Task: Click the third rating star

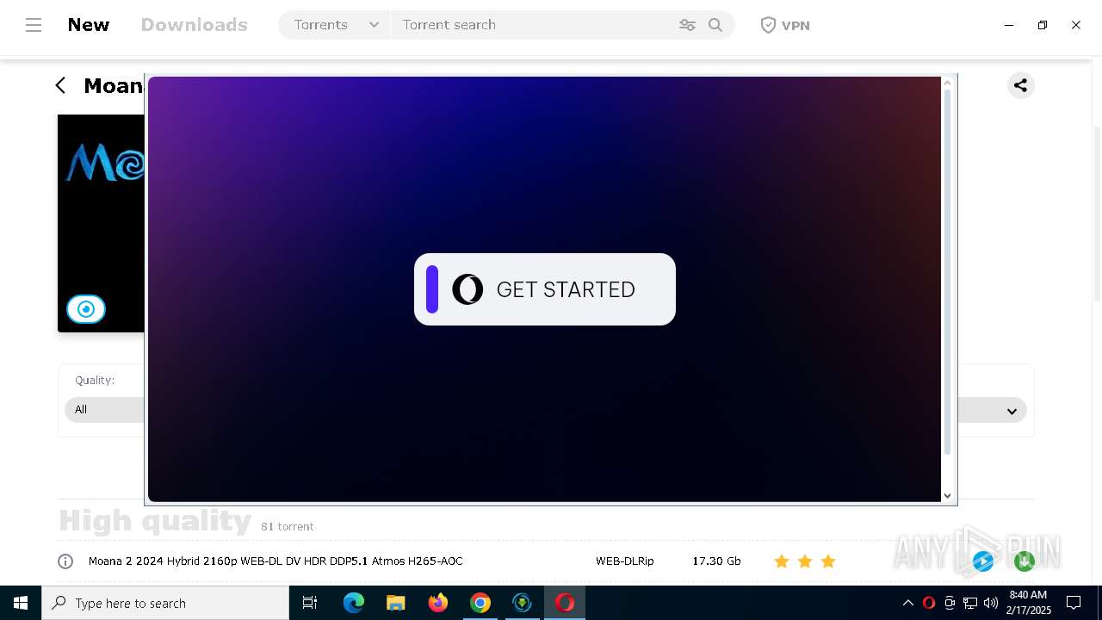Action: (x=828, y=561)
